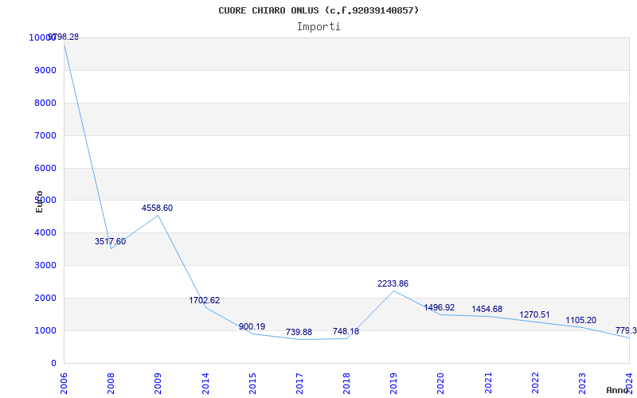
Task: Click the 8000 y-axis tick label
Action: [x=45, y=103]
